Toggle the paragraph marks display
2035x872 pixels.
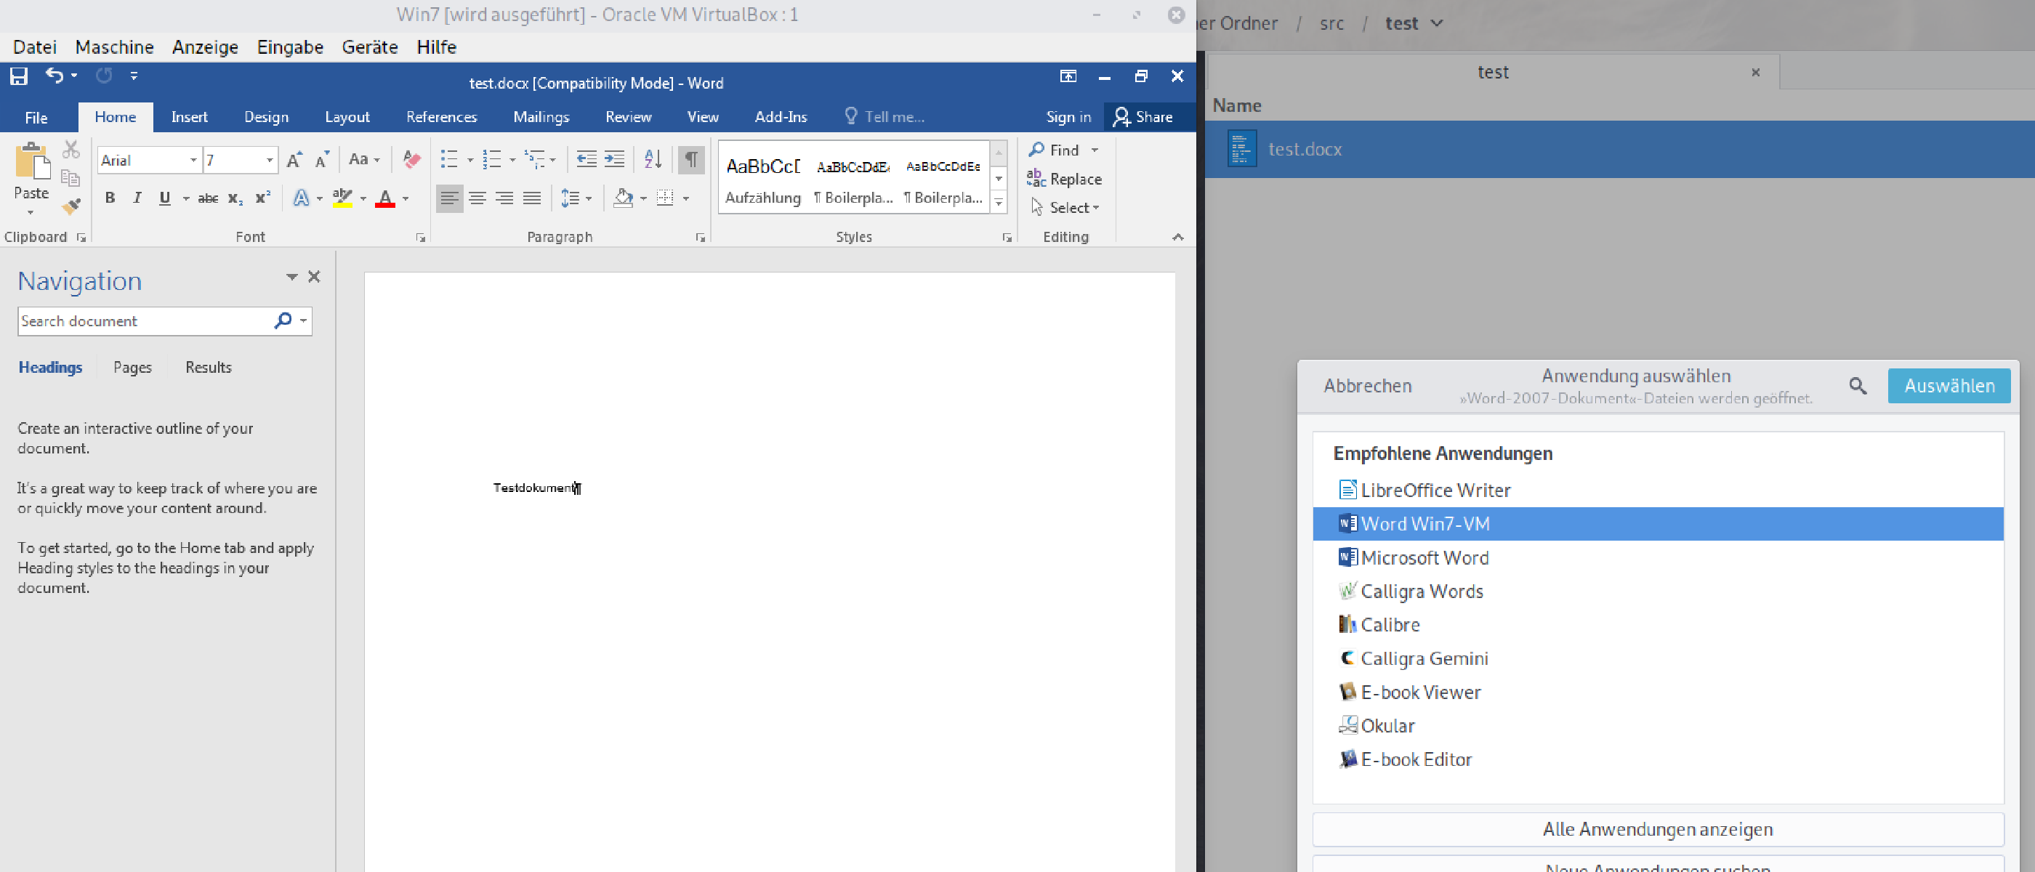(690, 158)
